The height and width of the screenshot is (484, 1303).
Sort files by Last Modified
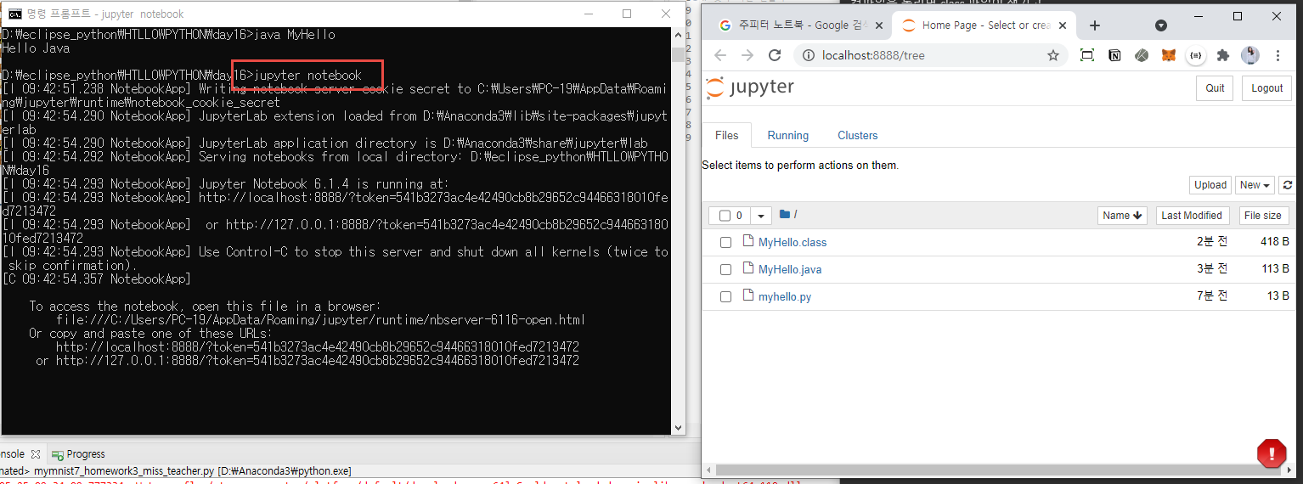(1192, 216)
